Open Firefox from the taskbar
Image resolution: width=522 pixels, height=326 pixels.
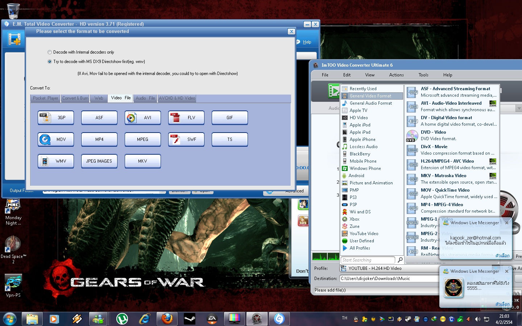(167, 319)
